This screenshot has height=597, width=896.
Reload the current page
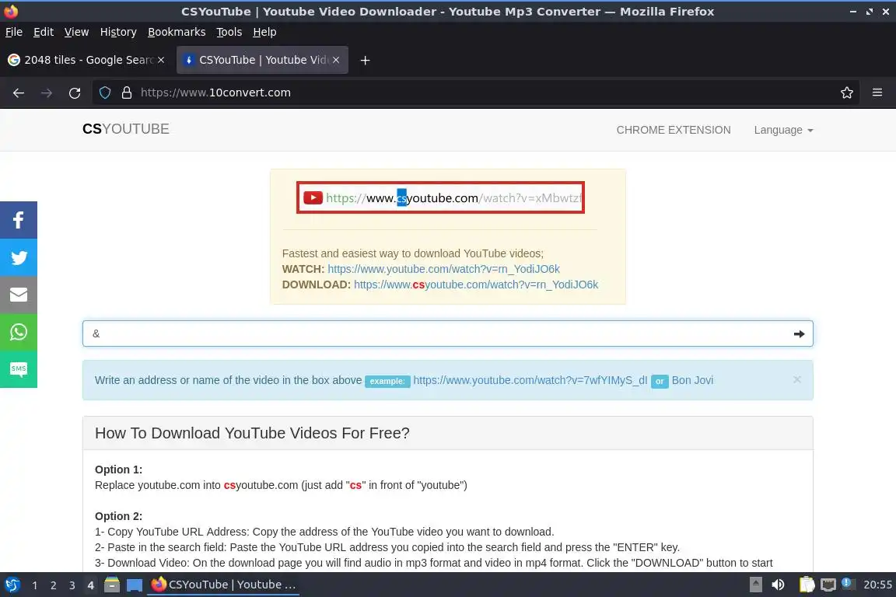(75, 93)
